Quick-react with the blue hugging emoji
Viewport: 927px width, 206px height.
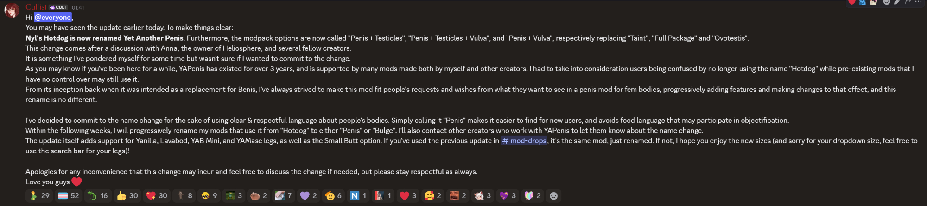click(x=863, y=2)
